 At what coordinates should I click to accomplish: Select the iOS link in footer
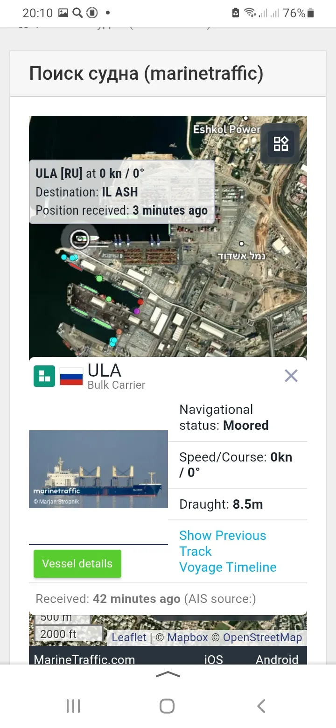[x=213, y=659]
